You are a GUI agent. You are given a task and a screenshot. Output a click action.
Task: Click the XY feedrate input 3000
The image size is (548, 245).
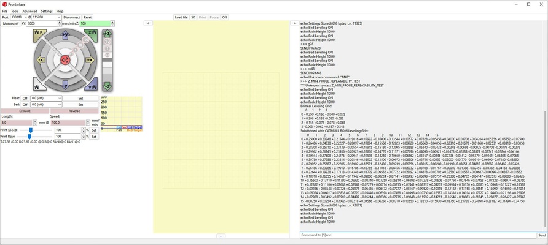click(x=42, y=23)
